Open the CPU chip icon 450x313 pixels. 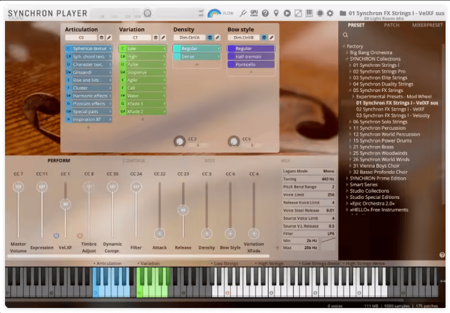[320, 13]
